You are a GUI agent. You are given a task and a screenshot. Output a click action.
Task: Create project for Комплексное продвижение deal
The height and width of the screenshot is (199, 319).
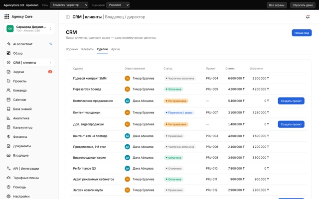291,101
